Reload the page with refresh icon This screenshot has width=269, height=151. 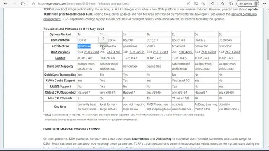[x=23, y=3]
